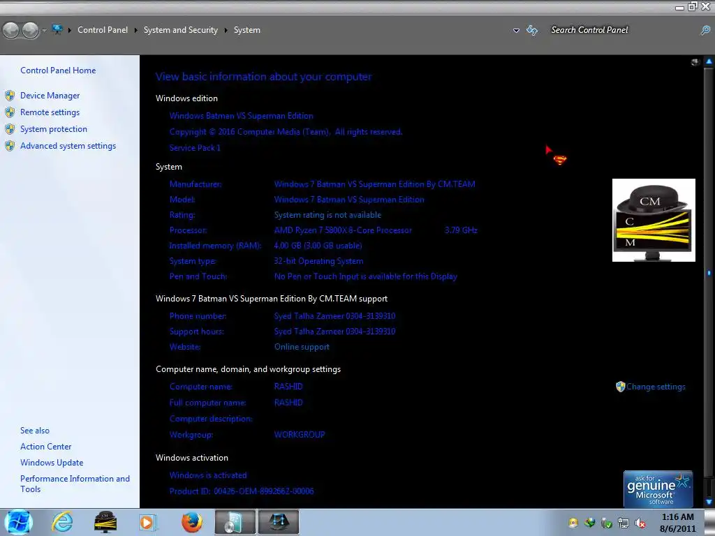Open the address bar history dropdown
Image resolution: width=715 pixels, height=536 pixels.
(516, 31)
